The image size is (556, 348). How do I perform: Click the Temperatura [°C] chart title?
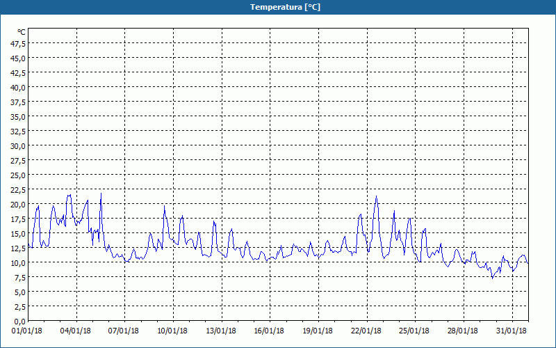(285, 7)
